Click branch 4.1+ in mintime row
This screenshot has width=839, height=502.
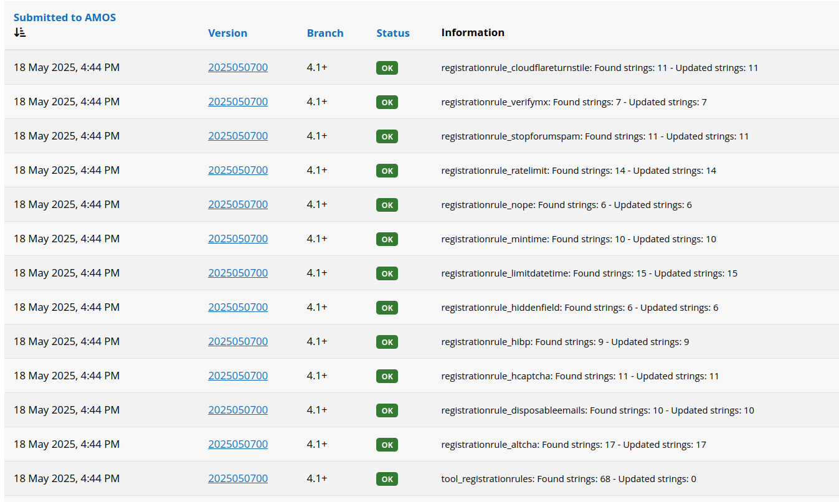tap(317, 239)
